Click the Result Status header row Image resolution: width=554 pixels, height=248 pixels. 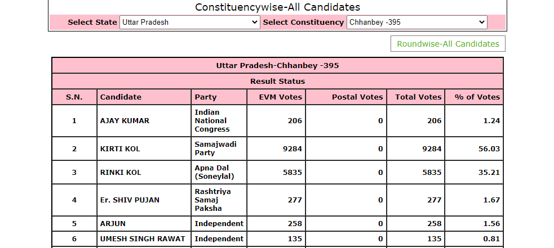pos(277,81)
